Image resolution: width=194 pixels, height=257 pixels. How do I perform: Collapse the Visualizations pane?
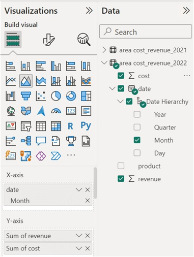pyautogui.click(x=89, y=11)
